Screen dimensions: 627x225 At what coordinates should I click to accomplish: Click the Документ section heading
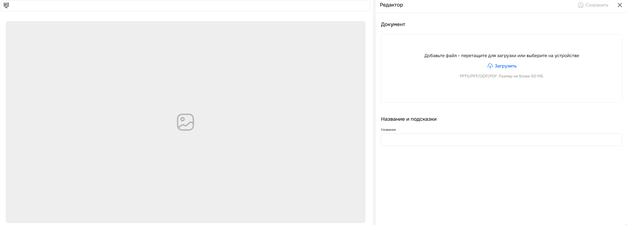coord(393,25)
